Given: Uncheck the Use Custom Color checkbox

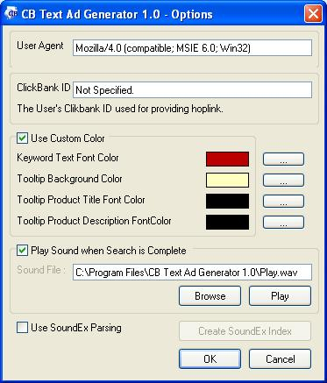Looking at the screenshot, I should point(22,138).
